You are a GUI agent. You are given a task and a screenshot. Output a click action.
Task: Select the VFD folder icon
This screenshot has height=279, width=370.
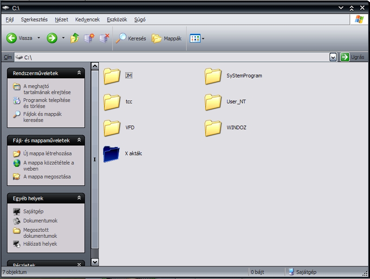coord(111,128)
